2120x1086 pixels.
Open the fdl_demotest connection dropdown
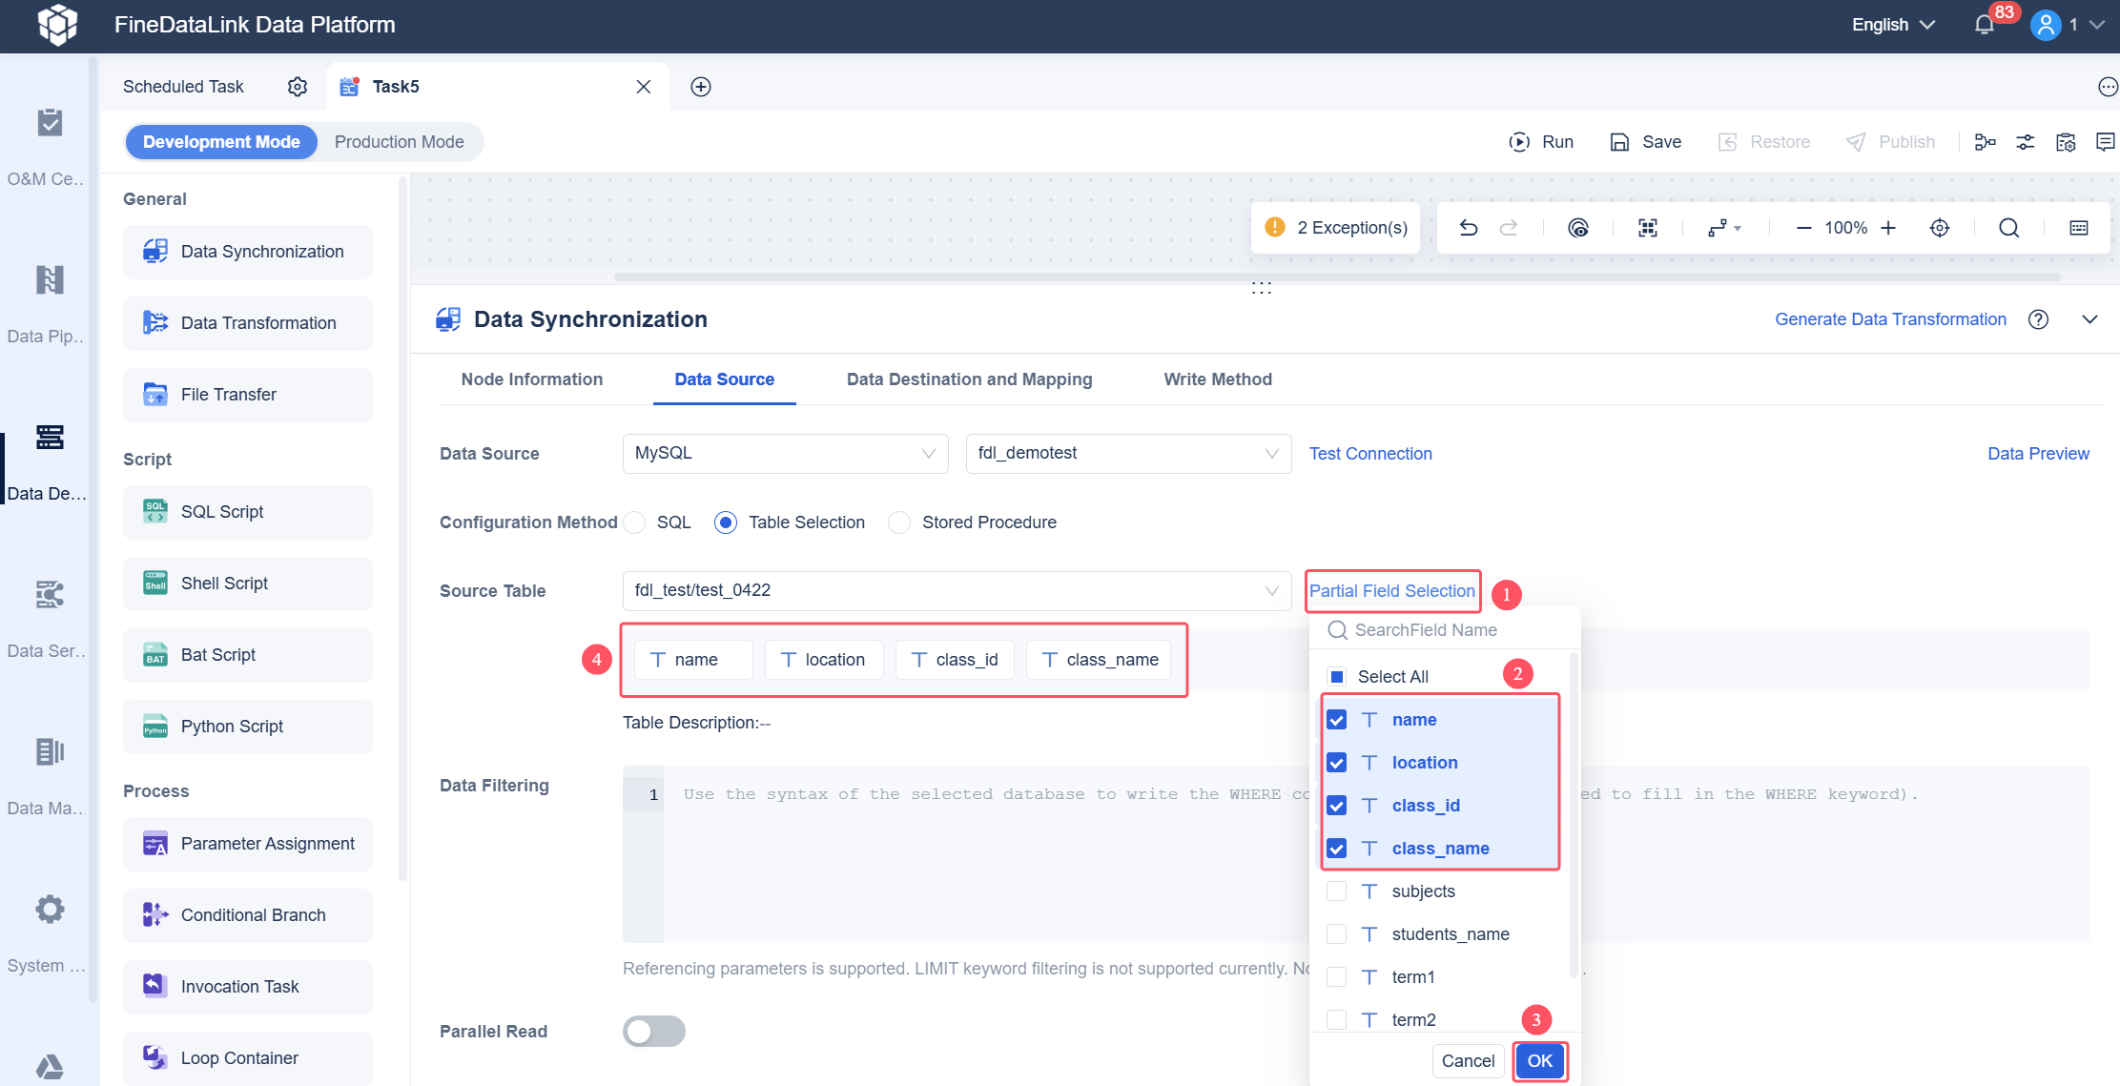1129,454
